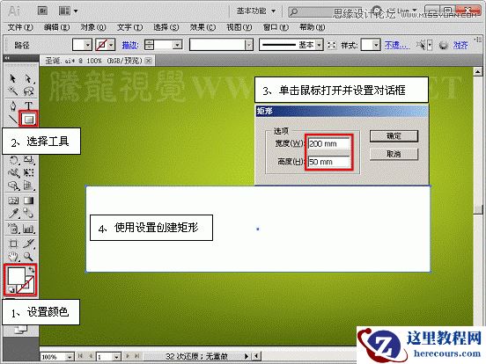The height and width of the screenshot is (364, 486).
Task: Reset to default fill and stroke
Action: tap(11, 290)
